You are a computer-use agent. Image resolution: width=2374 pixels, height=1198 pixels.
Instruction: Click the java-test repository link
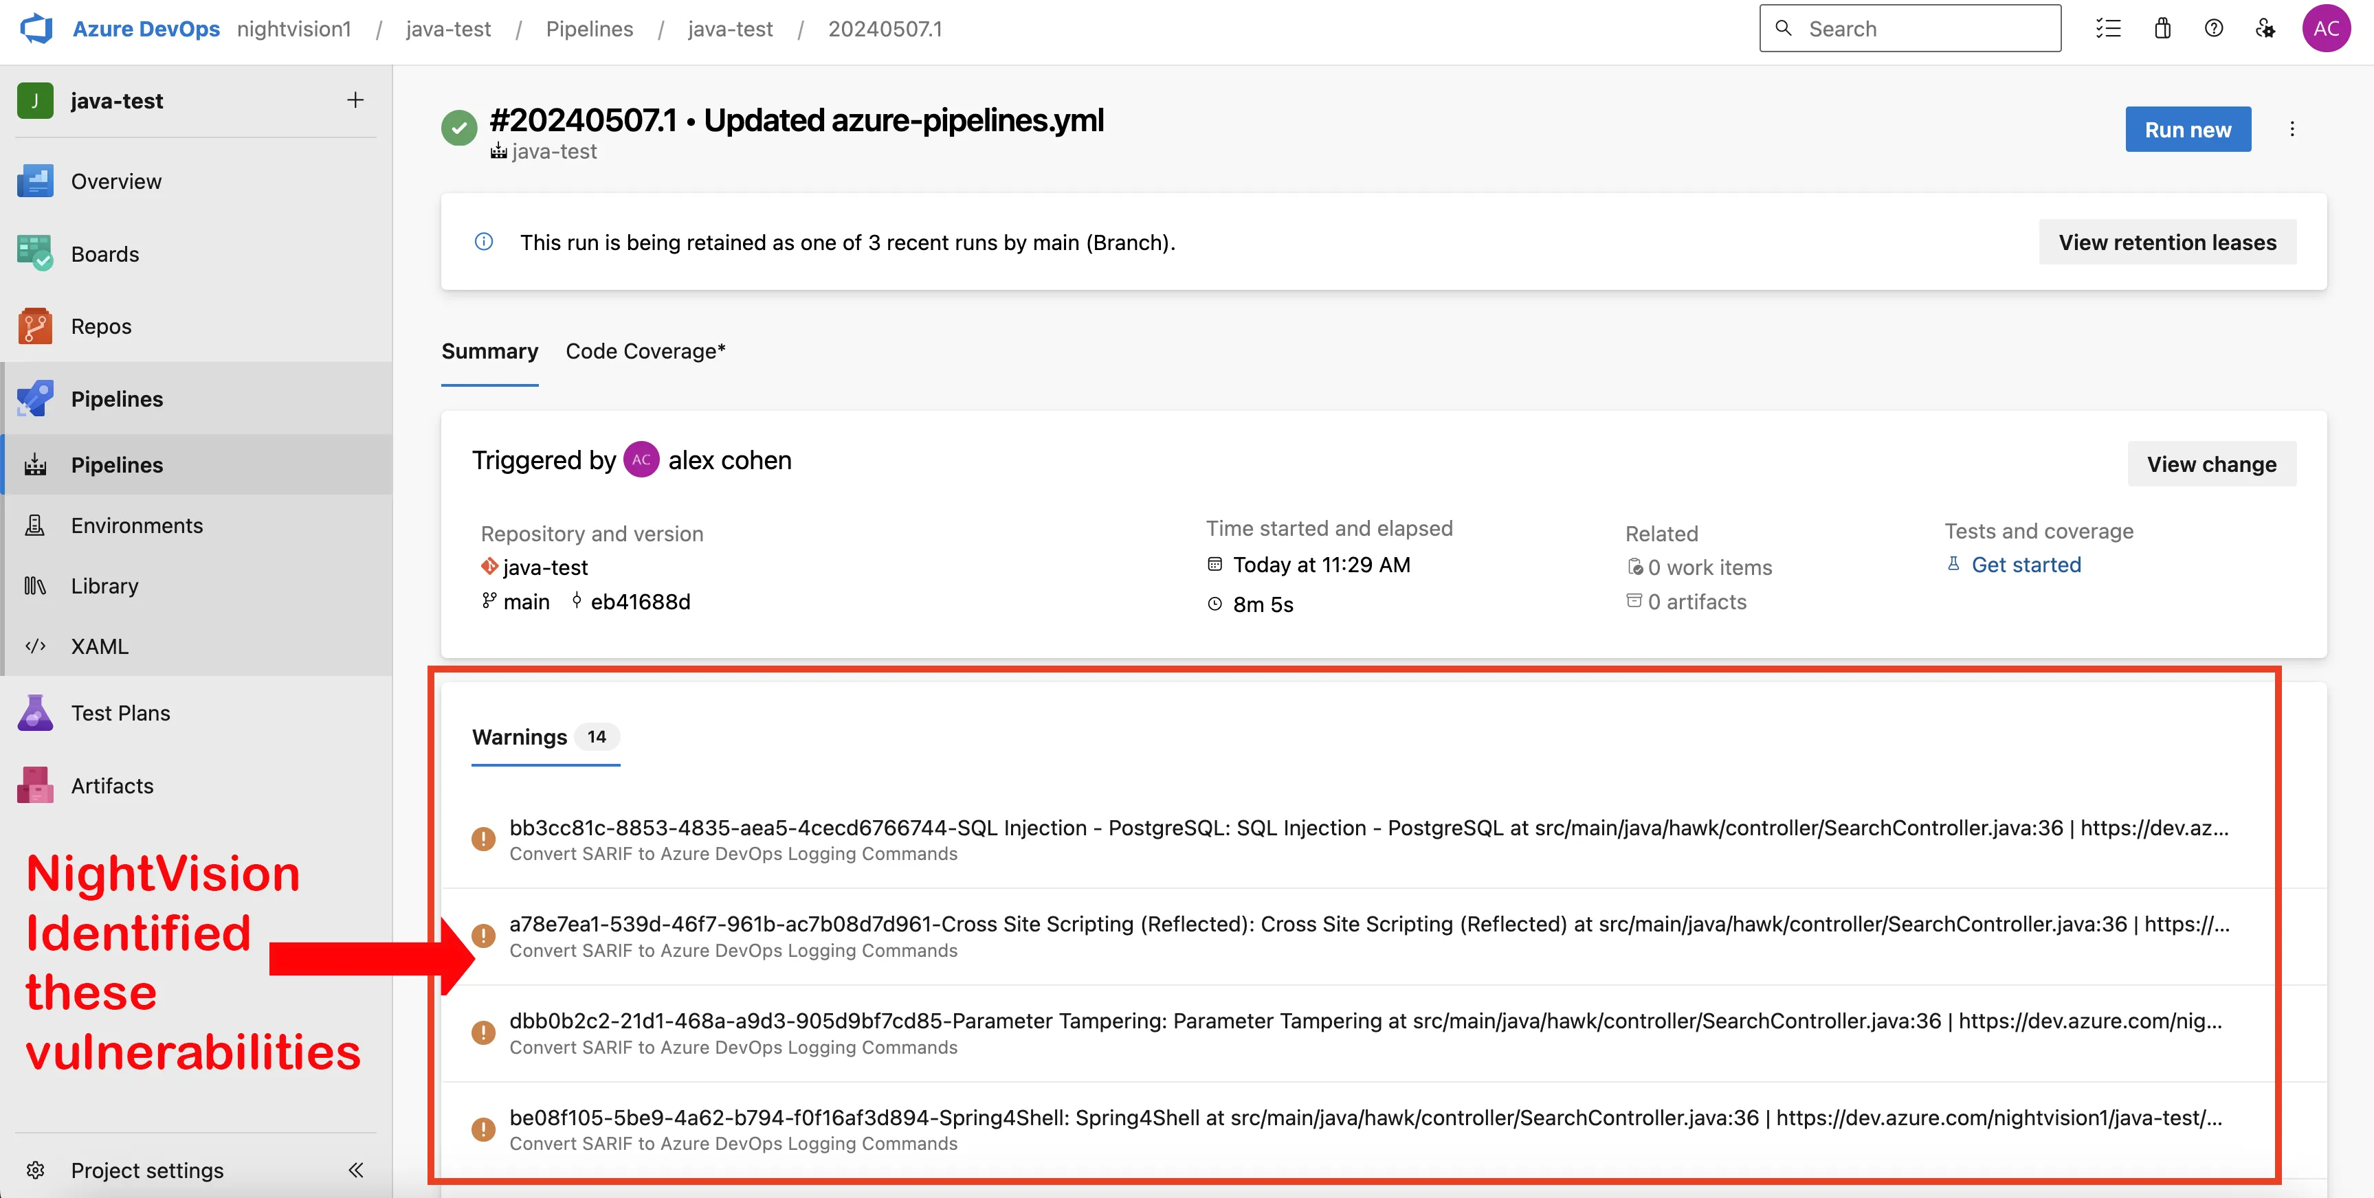click(546, 567)
